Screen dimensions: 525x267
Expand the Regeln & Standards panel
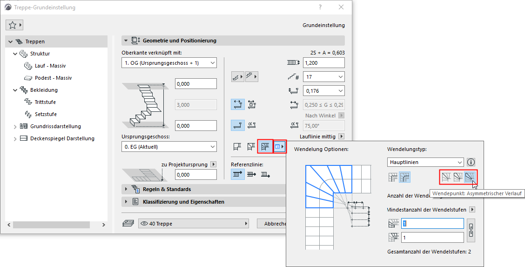126,189
